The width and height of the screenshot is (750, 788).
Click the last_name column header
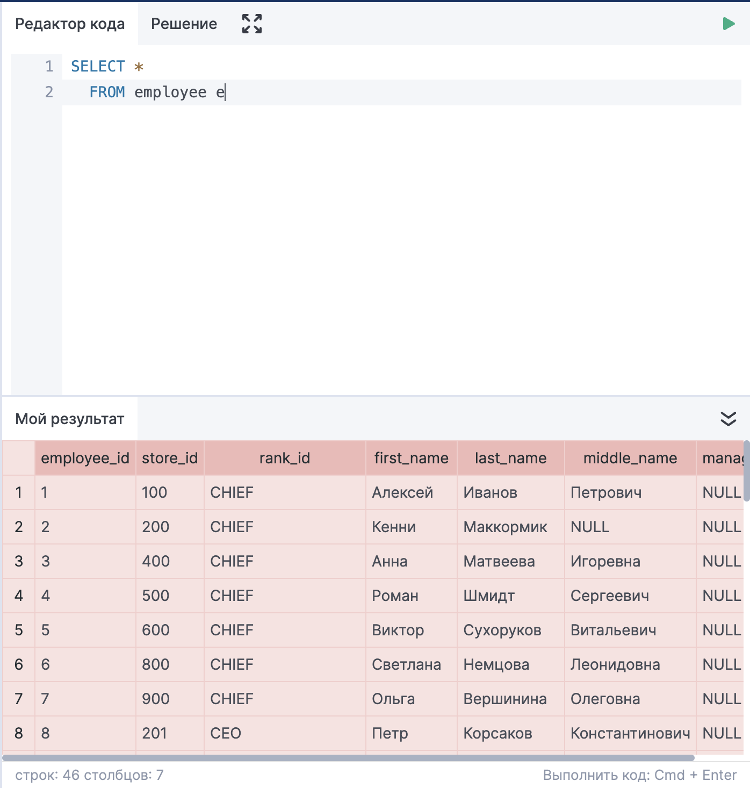click(x=510, y=458)
